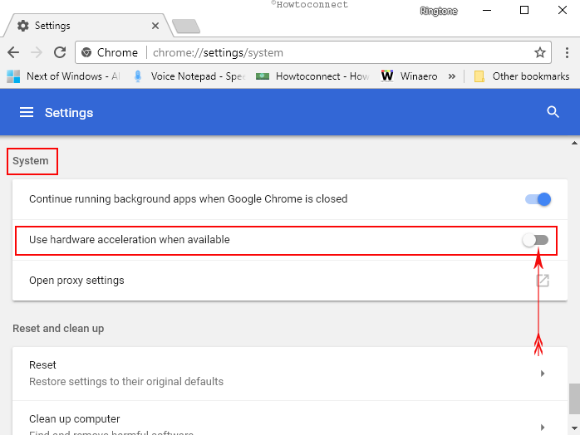Open Chrome's three-dot menu
This screenshot has height=435, width=580.
tap(567, 52)
